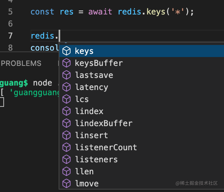Click the cube icon beside keys suggestion
This screenshot has width=224, height=192.
tap(66, 51)
